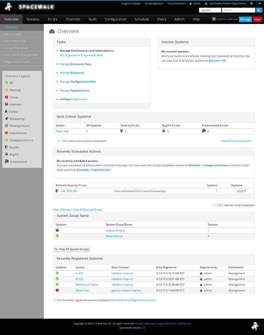Click shield icon in Death Star security errata cell
This screenshot has width=264, height=335.
point(122,131)
